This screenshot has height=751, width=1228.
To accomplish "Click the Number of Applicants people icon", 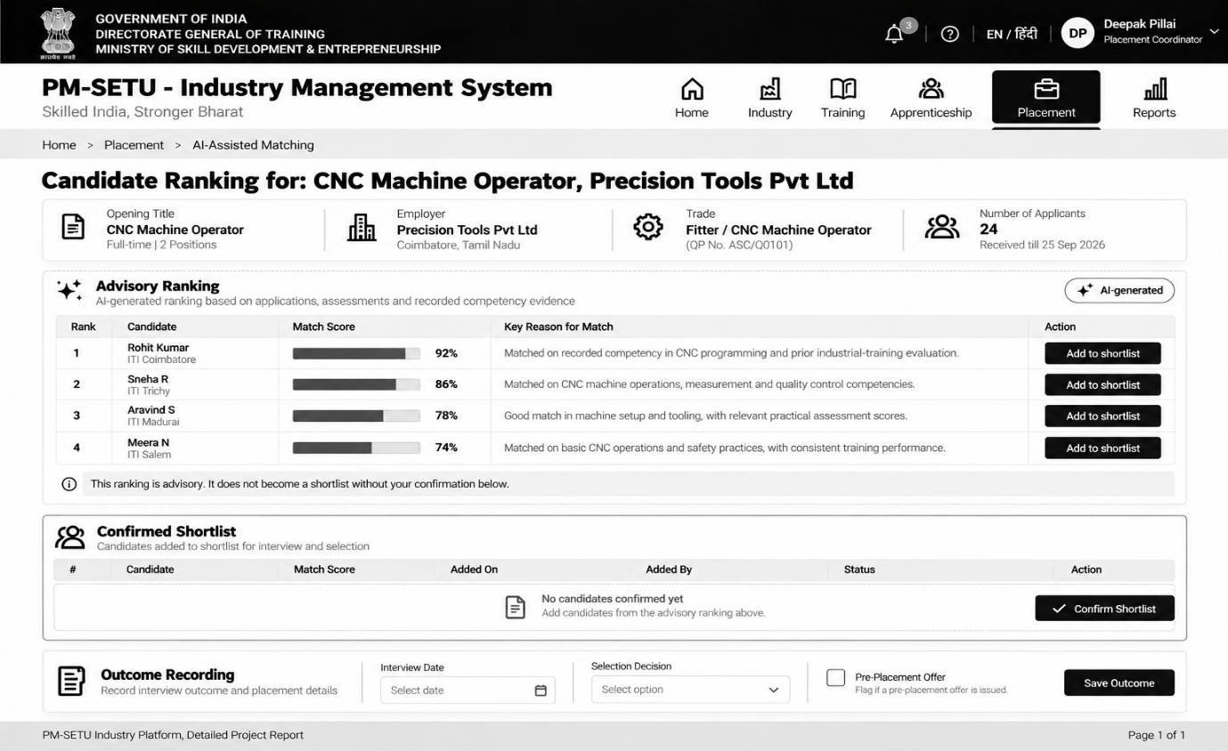I will pyautogui.click(x=942, y=228).
